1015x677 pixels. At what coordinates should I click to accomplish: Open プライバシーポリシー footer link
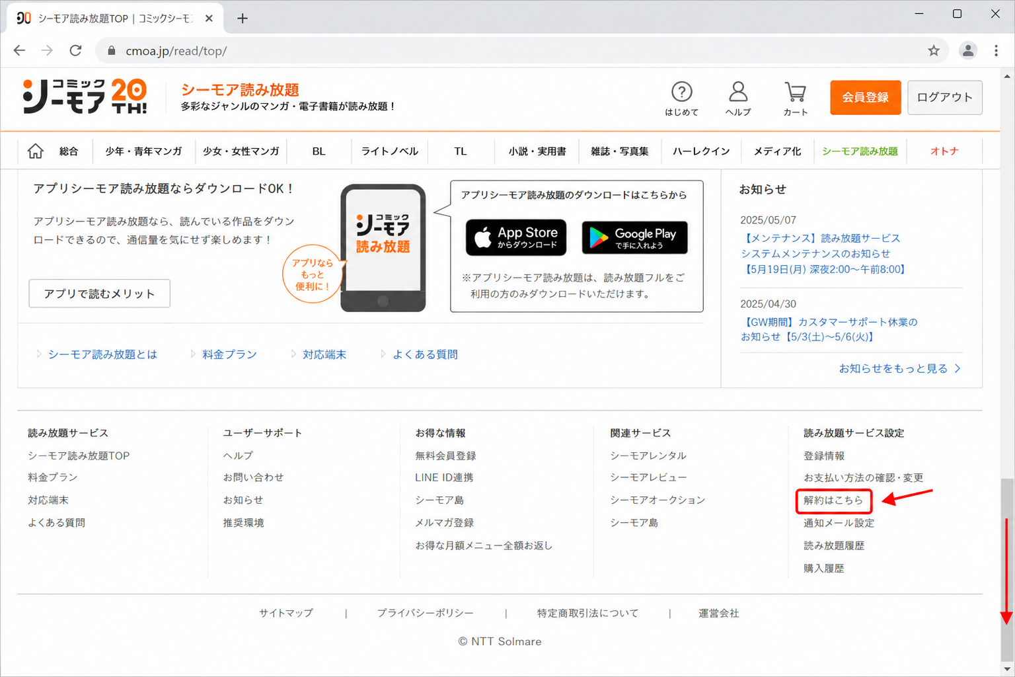425,613
